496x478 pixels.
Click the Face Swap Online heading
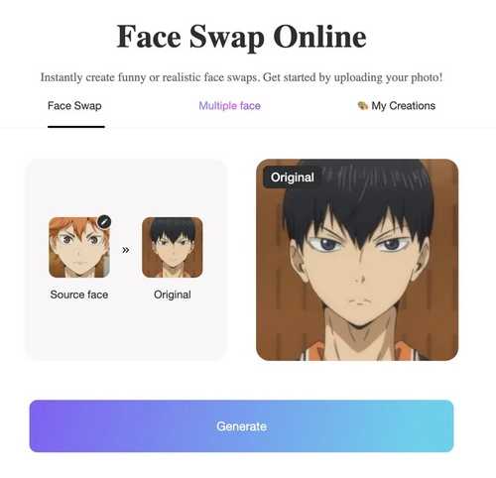click(x=241, y=37)
